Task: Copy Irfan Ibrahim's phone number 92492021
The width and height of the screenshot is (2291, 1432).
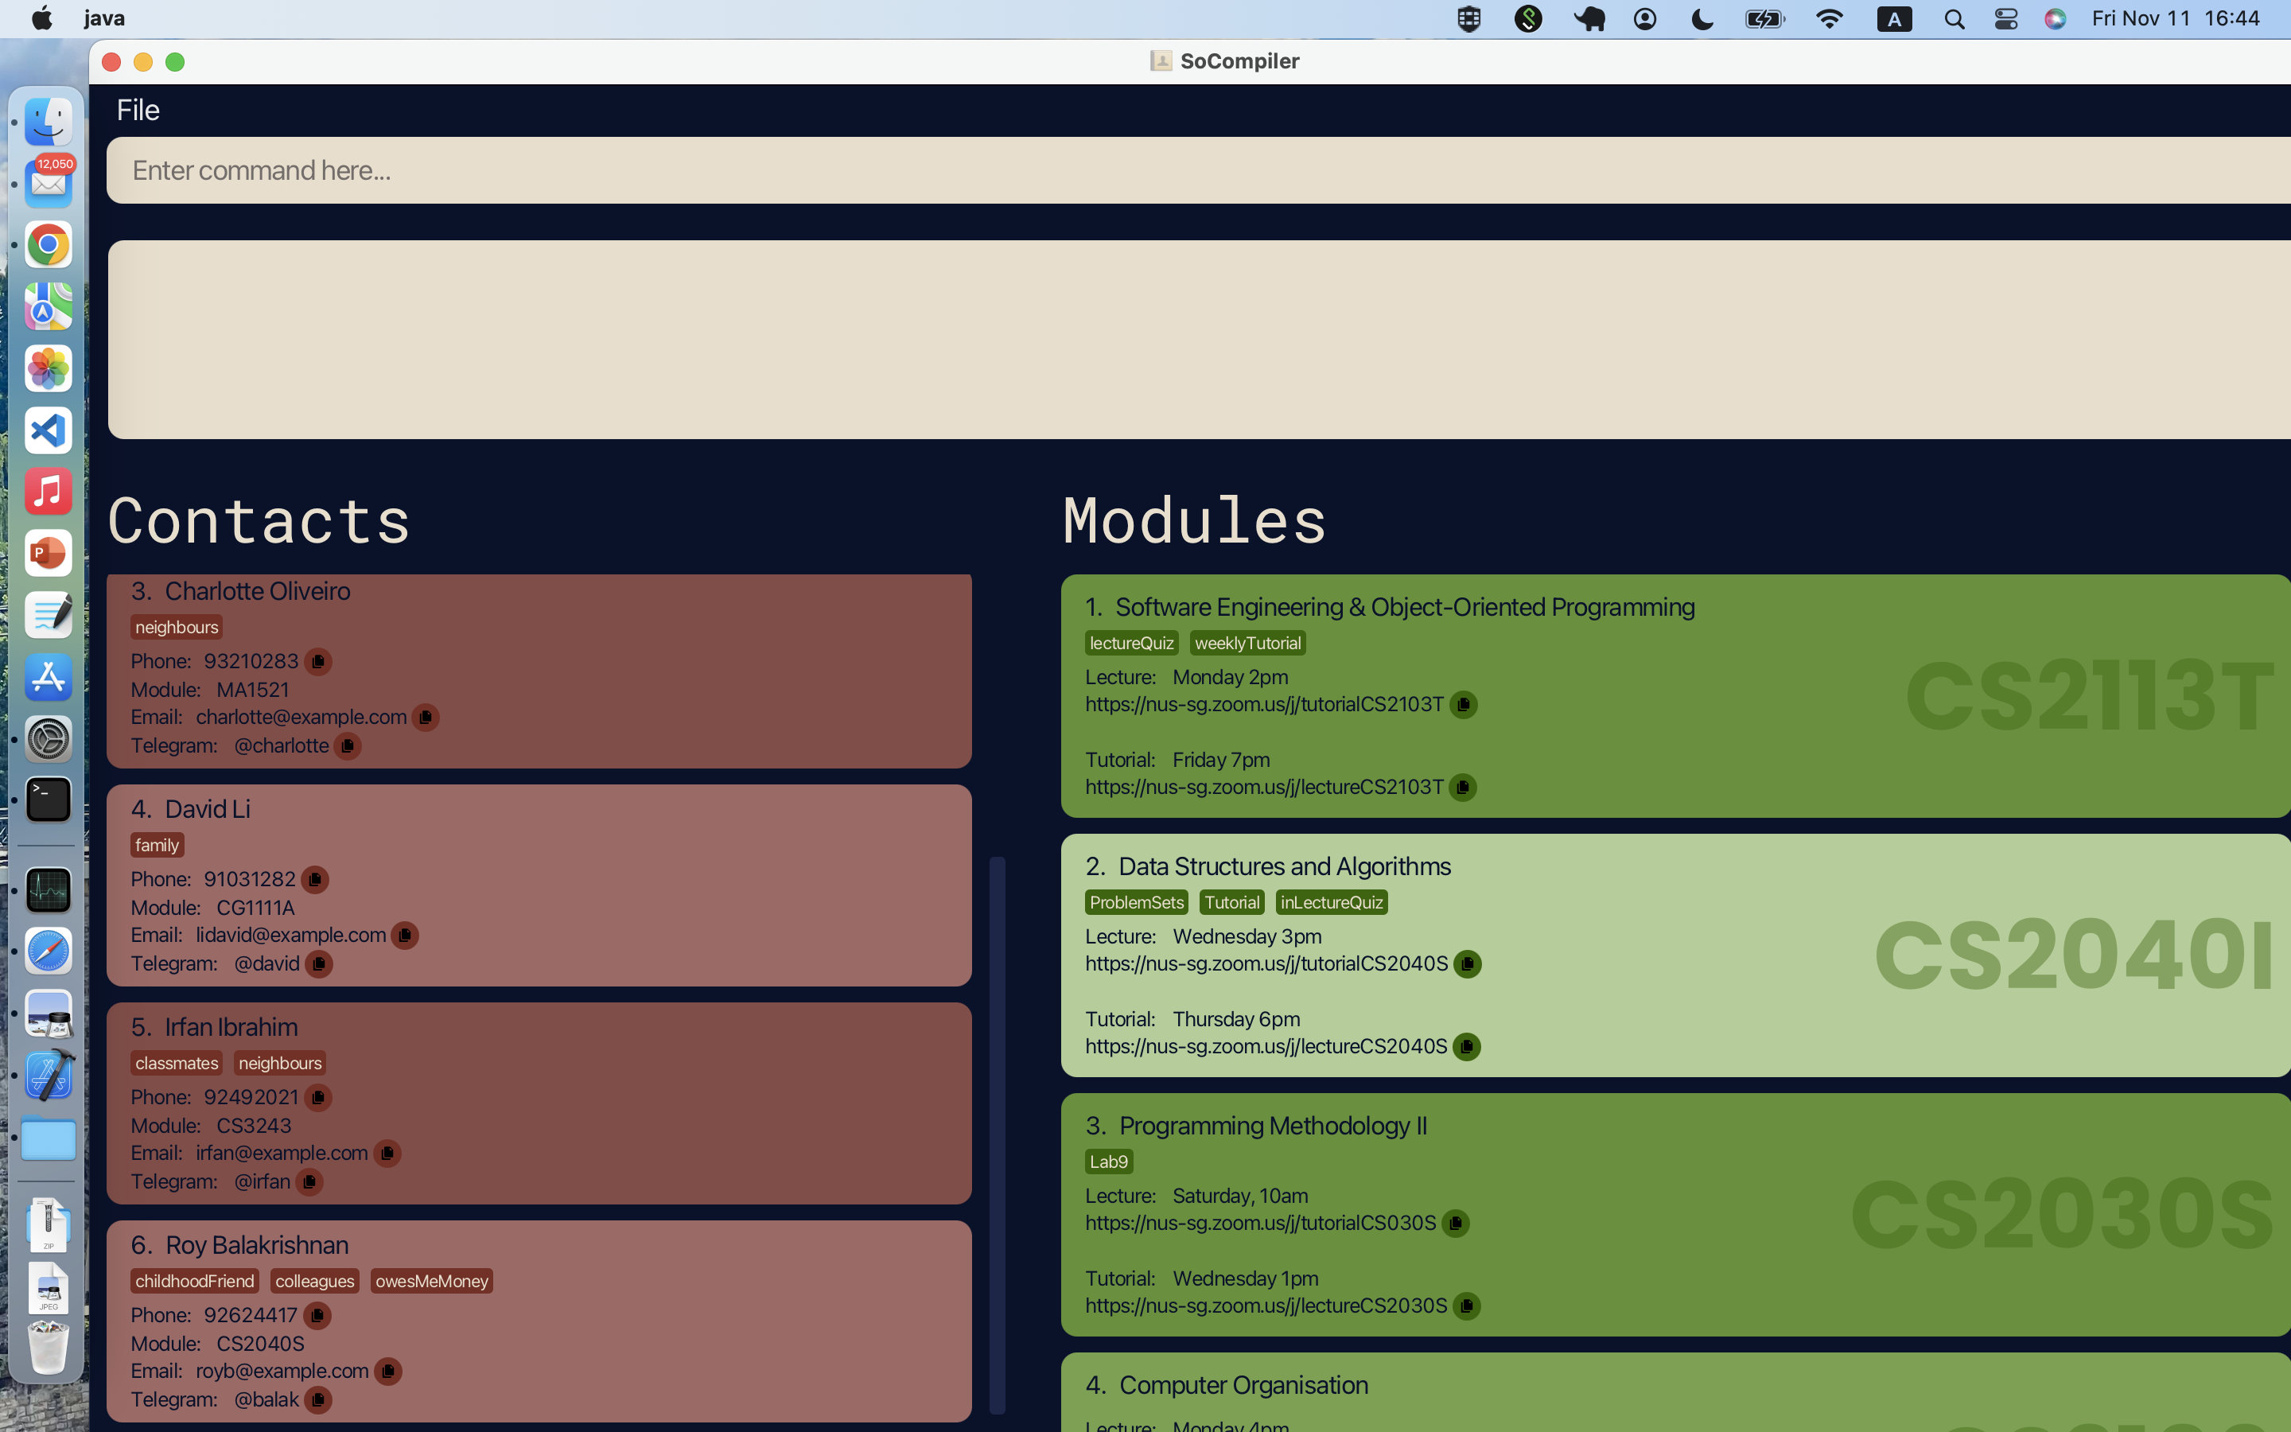Action: click(x=318, y=1097)
